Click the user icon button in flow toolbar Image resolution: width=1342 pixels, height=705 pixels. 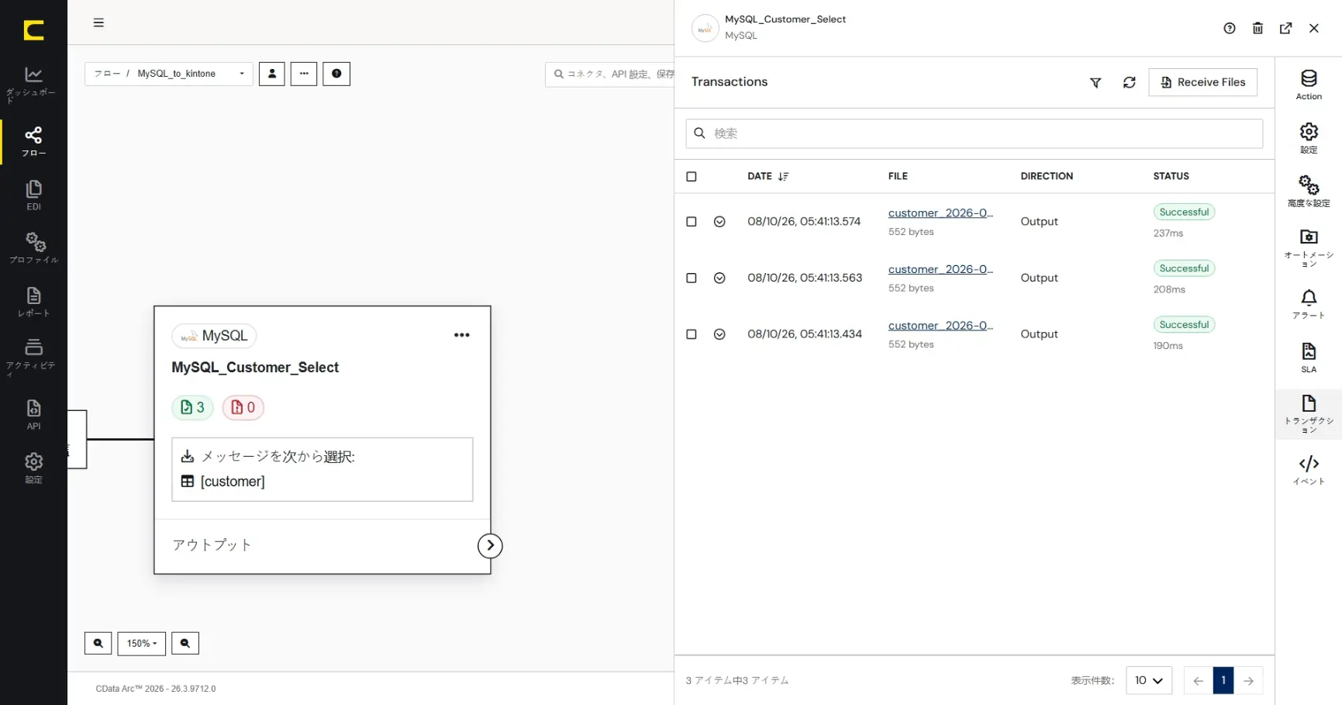pyautogui.click(x=271, y=74)
